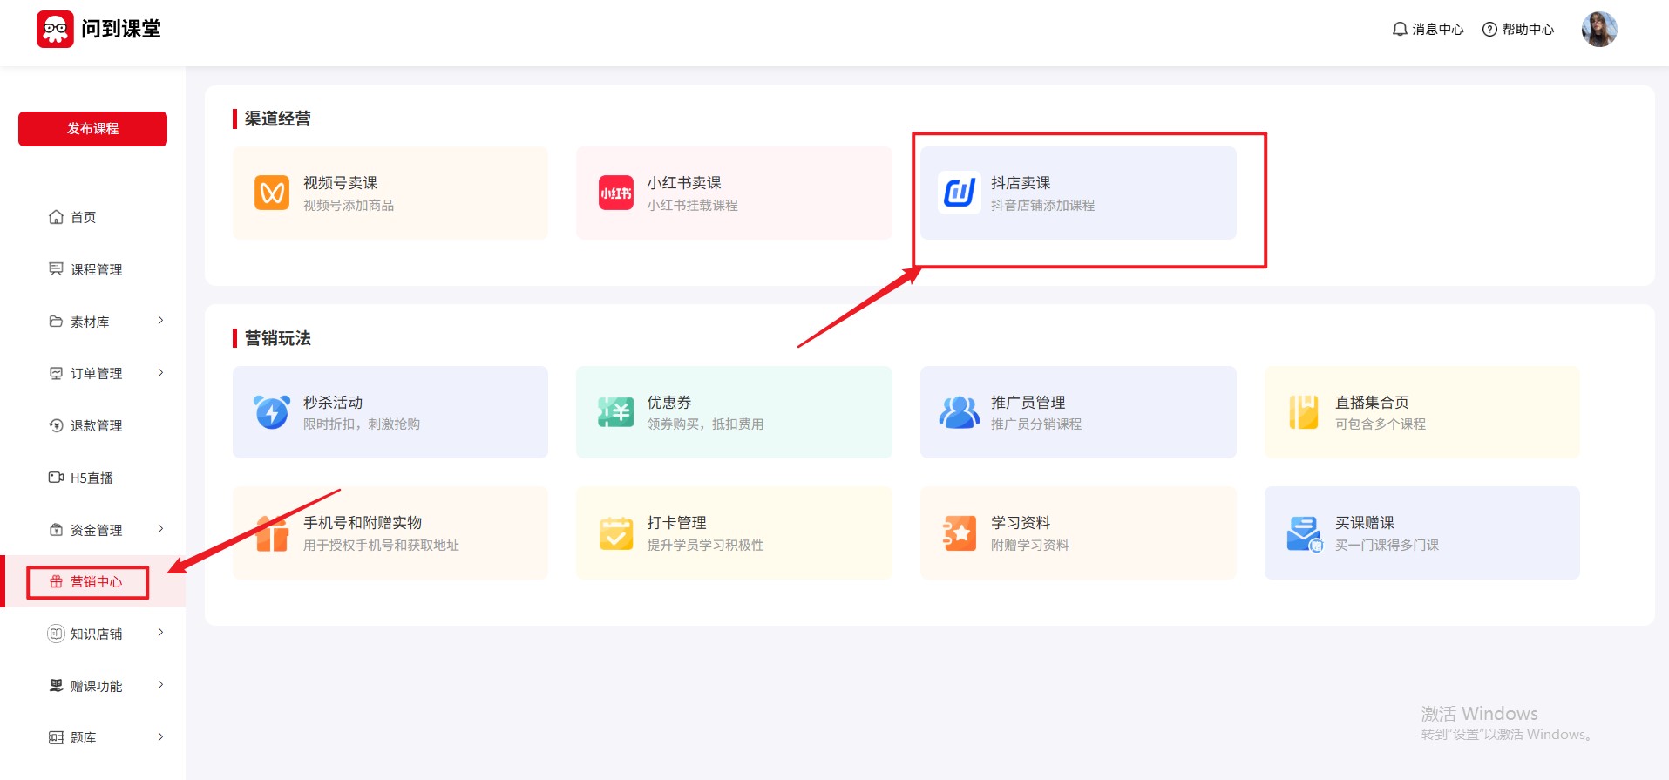The width and height of the screenshot is (1669, 780).
Task: Open the 视频号卖课 card title
Action: [340, 183]
